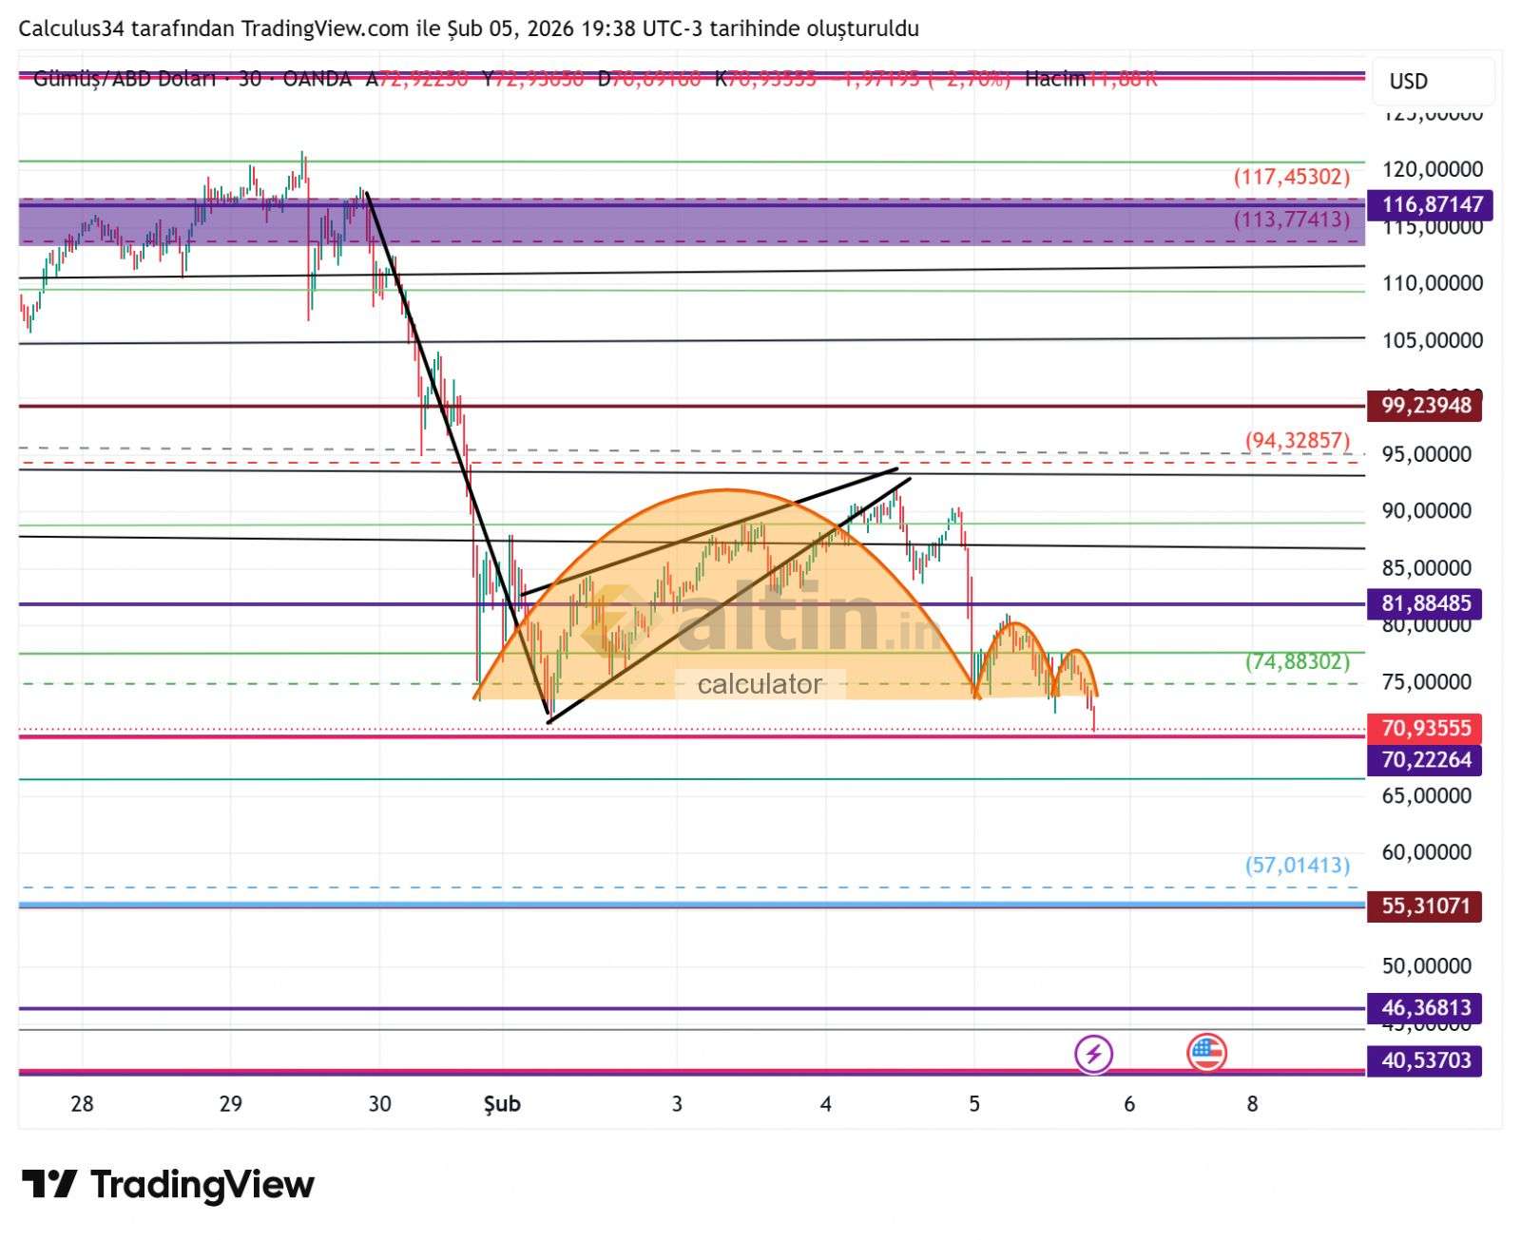Viewport: 1521px width, 1240px height.
Task: Click the purple lightning bolt event icon
Action: (1093, 1054)
